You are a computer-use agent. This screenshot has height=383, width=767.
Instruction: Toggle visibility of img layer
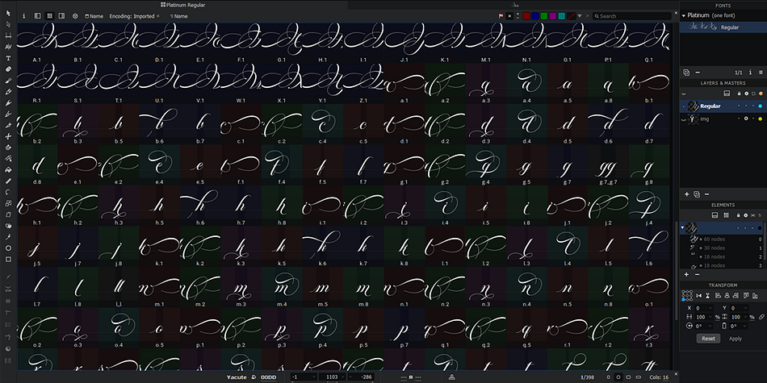coord(683,119)
